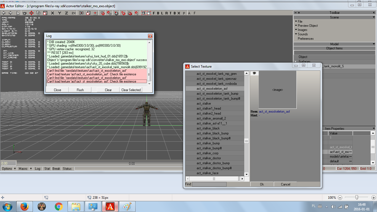
Task: Expand the Preview Object menu
Action: [308, 25]
